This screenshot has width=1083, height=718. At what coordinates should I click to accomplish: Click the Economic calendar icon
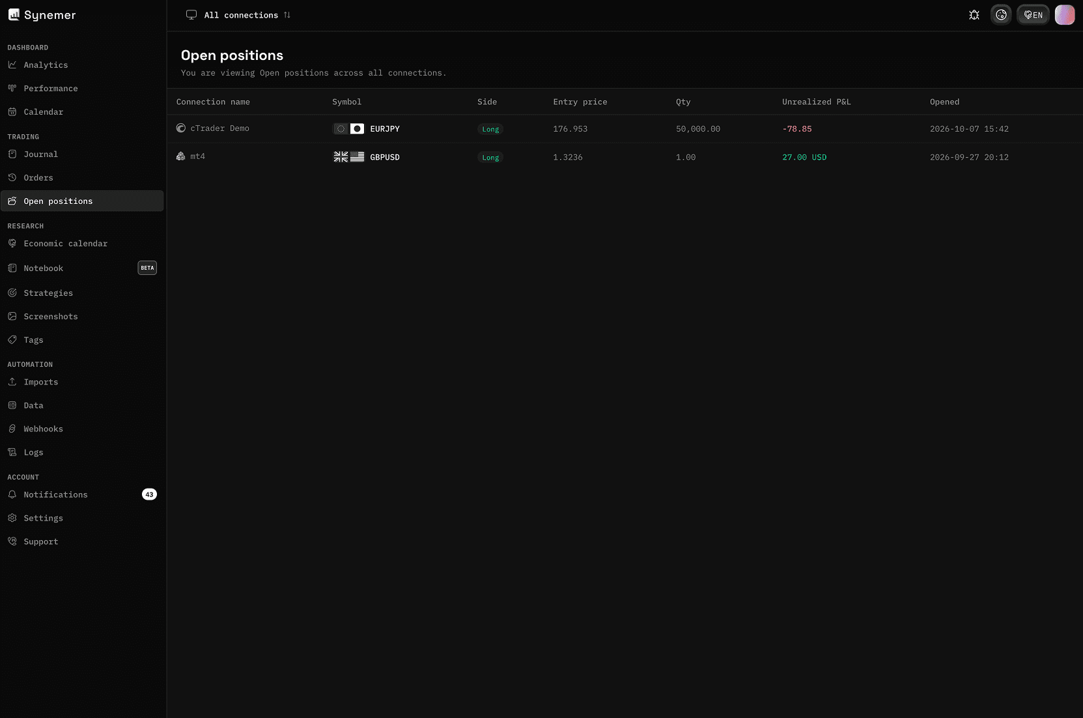tap(12, 244)
